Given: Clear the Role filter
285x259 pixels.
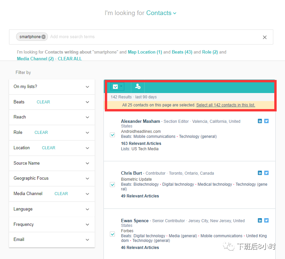Looking at the screenshot, I should tap(41, 133).
